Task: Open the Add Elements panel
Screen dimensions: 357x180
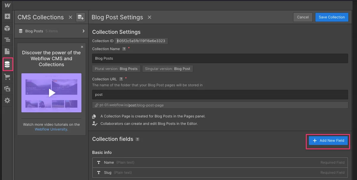Action: coord(7,17)
